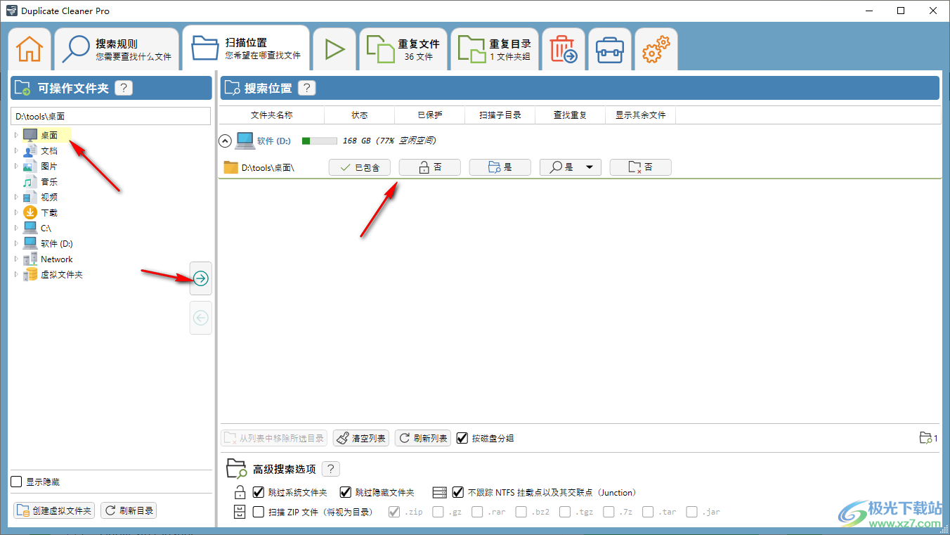Click the 查找重复 column header

pyautogui.click(x=571, y=115)
